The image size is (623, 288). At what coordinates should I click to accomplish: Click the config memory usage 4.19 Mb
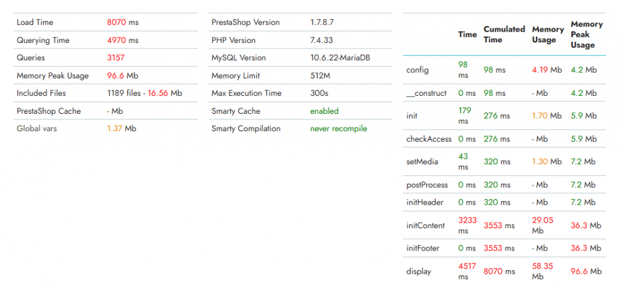click(547, 70)
